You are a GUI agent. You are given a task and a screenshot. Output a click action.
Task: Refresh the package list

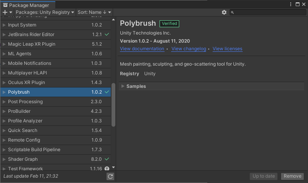tap(110, 176)
